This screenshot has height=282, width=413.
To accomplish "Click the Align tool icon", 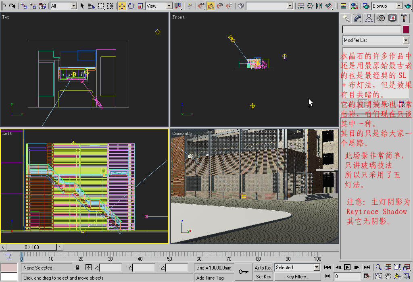I will (328, 6).
